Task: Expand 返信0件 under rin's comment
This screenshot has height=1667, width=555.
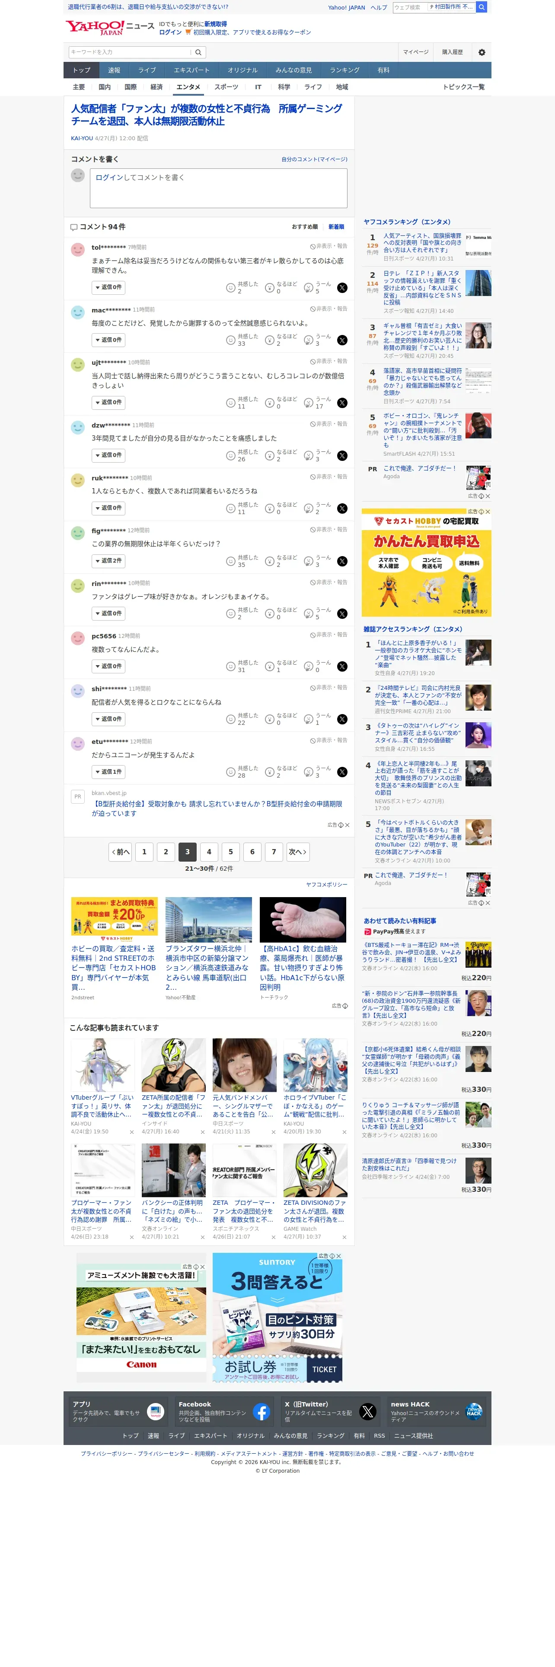Action: pos(108,614)
